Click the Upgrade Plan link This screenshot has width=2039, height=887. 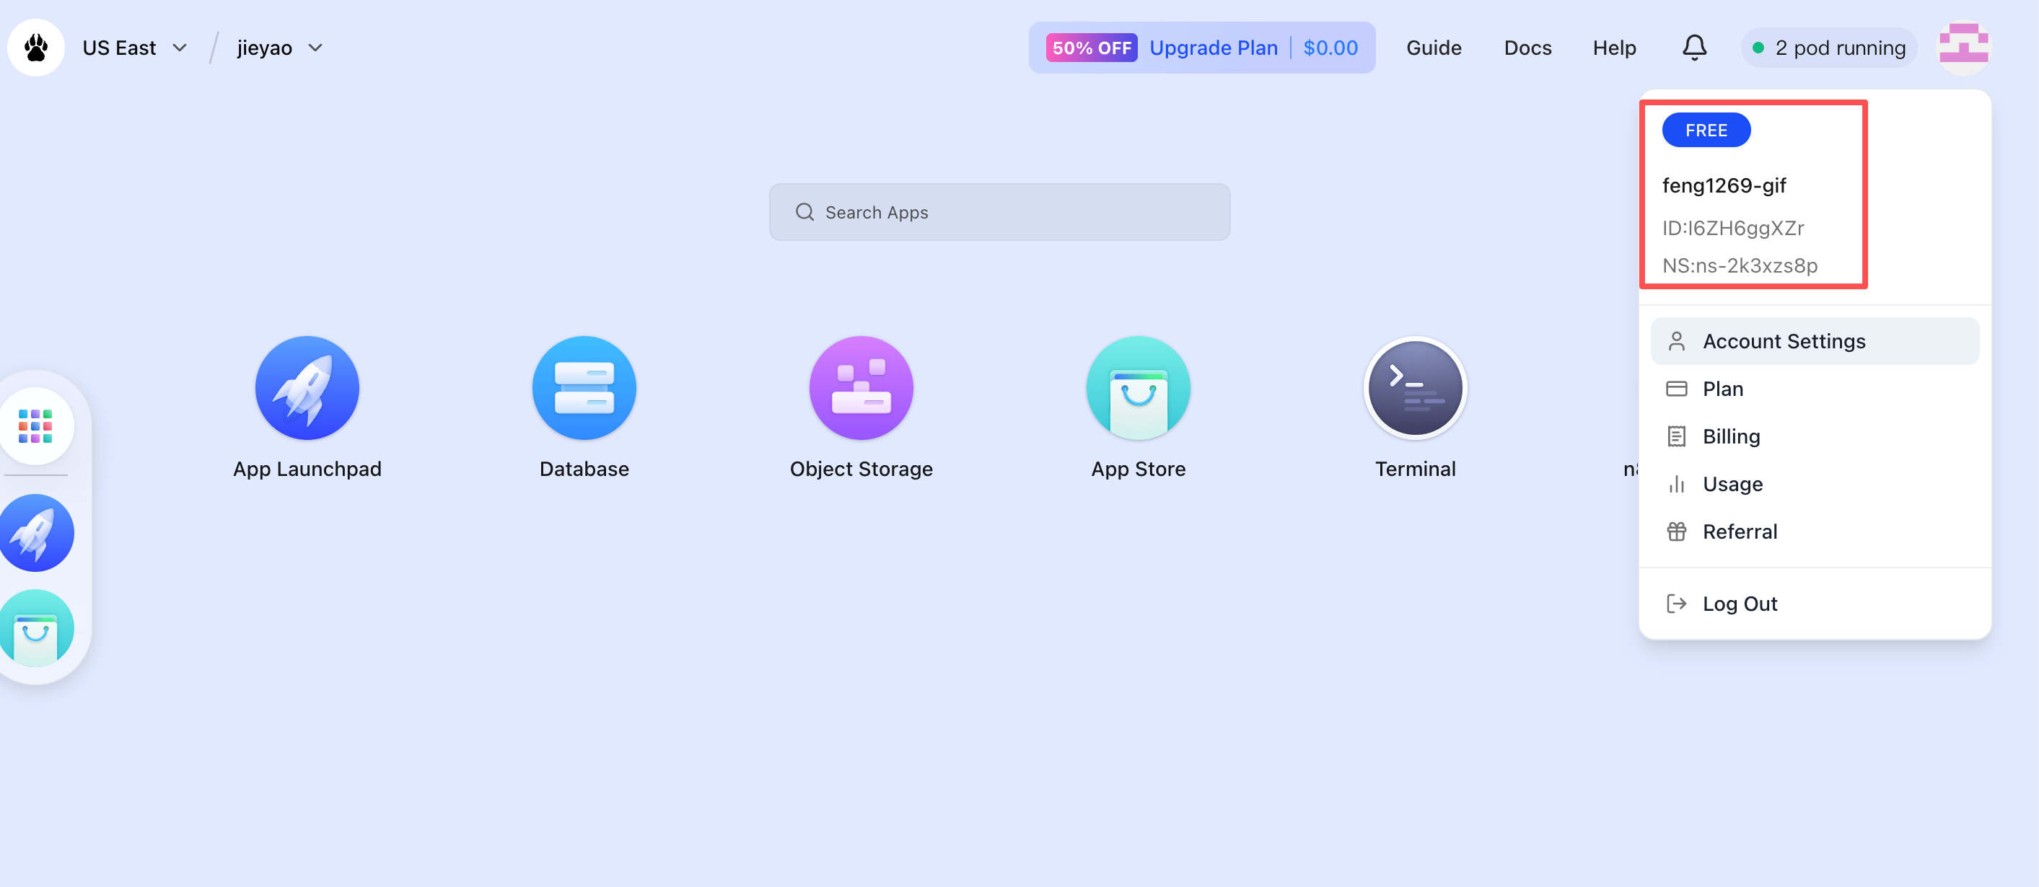[x=1213, y=48]
